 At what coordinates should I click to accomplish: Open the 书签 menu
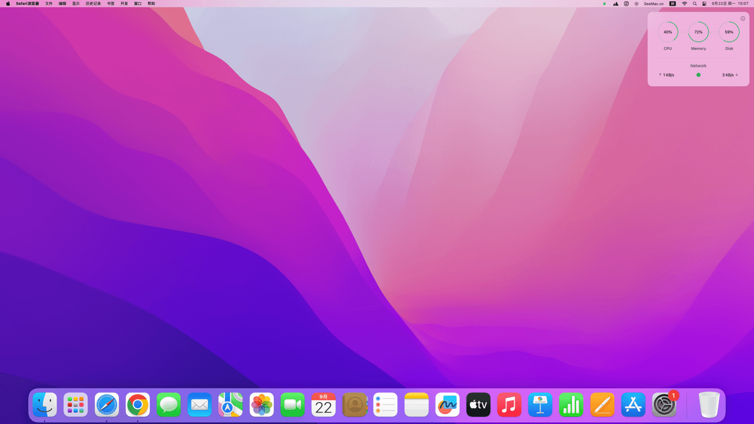coord(110,4)
